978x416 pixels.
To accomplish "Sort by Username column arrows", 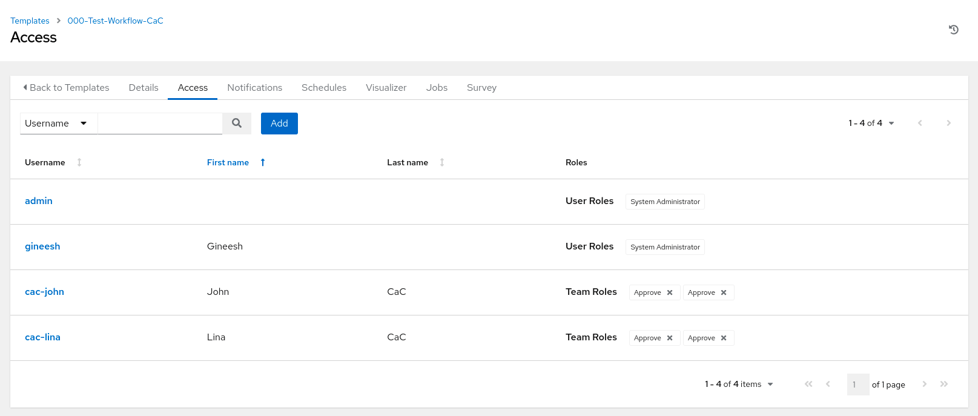I will pyautogui.click(x=79, y=162).
